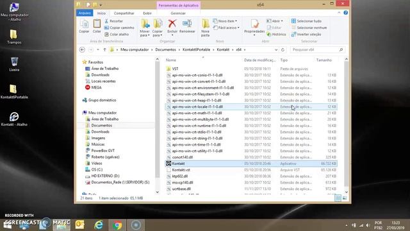Screen dimensions: 410x231
Task: Switch to the Gerenciar tab
Action: coord(178,13)
